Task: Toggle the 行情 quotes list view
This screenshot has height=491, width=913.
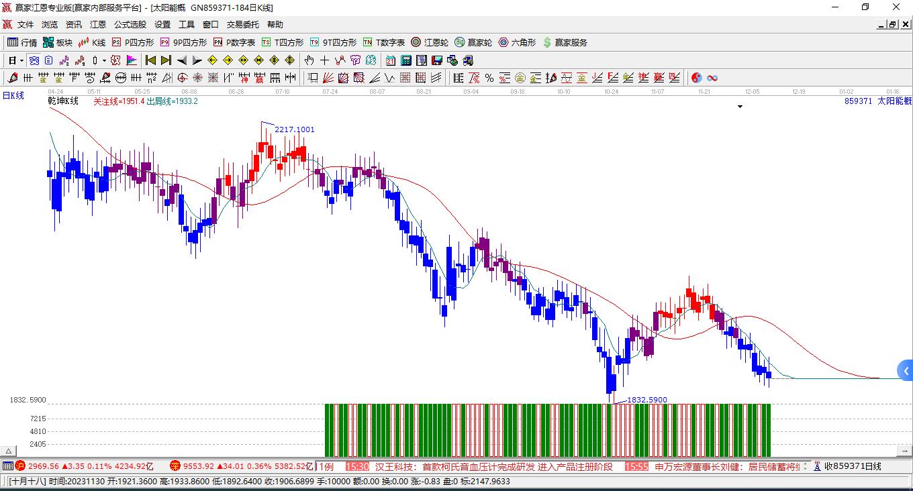Action: click(x=21, y=42)
